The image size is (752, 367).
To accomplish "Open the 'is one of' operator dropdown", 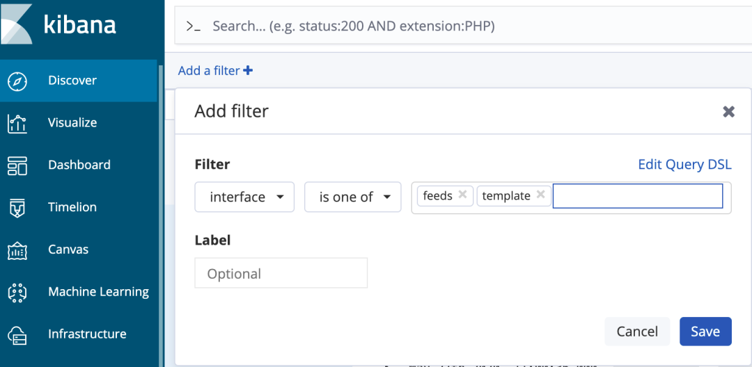I will (352, 197).
